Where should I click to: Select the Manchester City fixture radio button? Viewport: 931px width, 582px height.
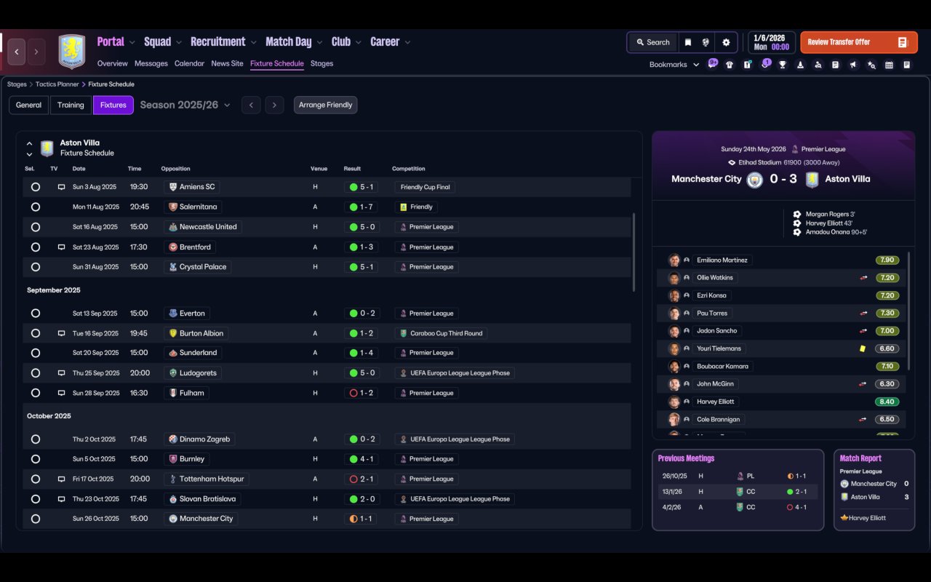point(35,519)
